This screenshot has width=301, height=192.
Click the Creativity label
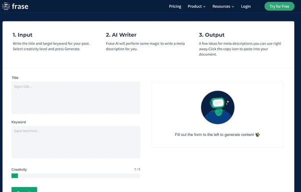pos(19,169)
